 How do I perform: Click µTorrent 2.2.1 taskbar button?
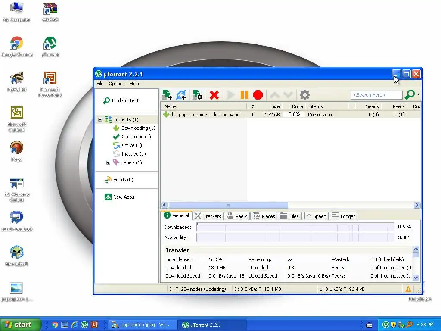pos(212,325)
